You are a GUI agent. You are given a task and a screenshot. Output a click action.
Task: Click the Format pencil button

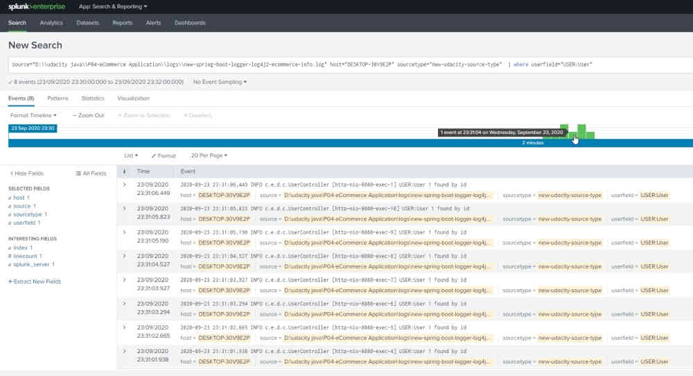164,155
